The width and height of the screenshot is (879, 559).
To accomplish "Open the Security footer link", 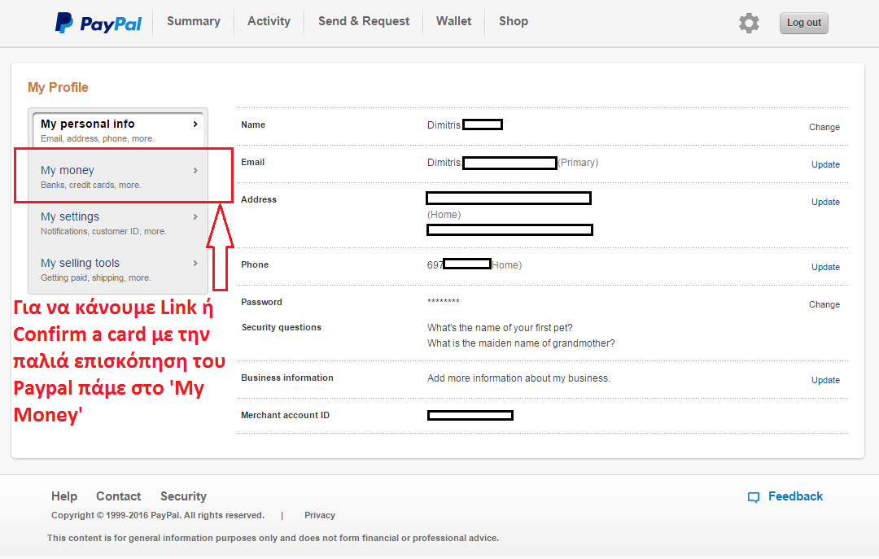I will coord(183,496).
